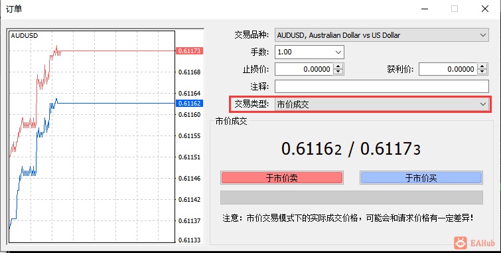Screen dimensions: 501x253
Task: Click the 0.61155 price axis label
Action: click(x=190, y=136)
